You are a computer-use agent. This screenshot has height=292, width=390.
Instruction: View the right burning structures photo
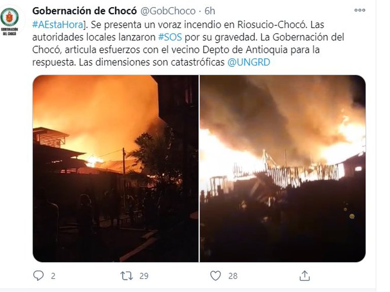[283, 169]
